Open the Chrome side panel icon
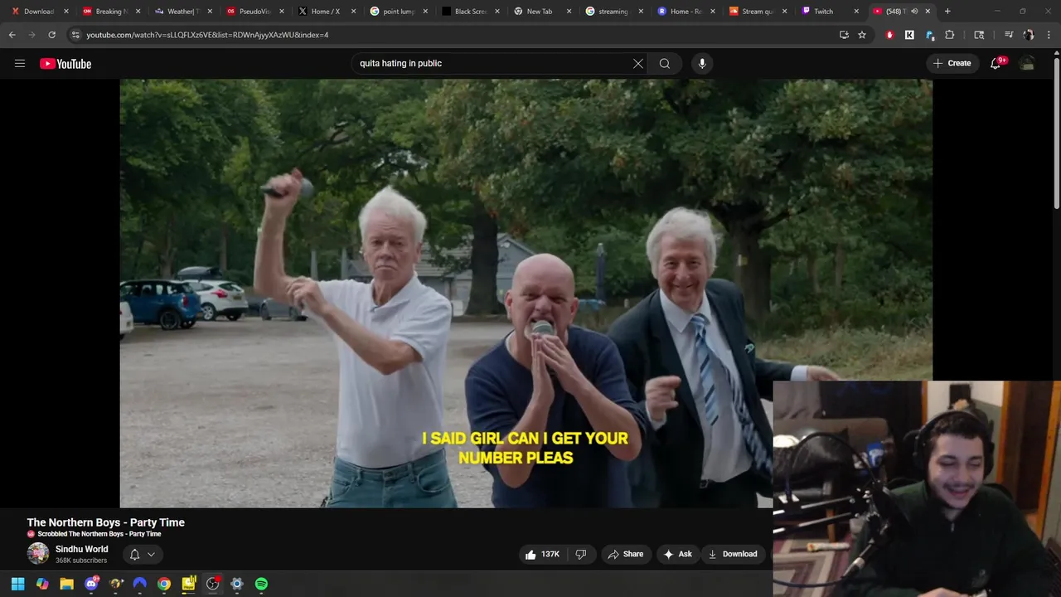The width and height of the screenshot is (1061, 597). (x=979, y=35)
